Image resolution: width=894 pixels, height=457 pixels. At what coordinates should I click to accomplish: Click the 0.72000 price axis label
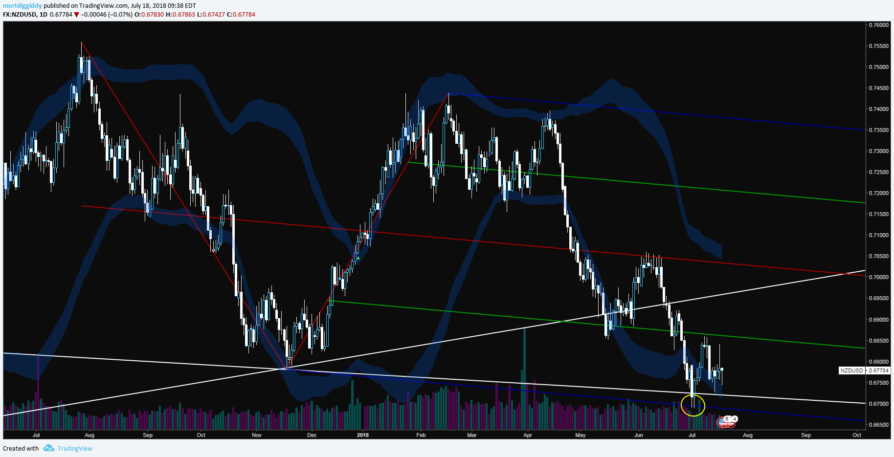click(x=878, y=193)
